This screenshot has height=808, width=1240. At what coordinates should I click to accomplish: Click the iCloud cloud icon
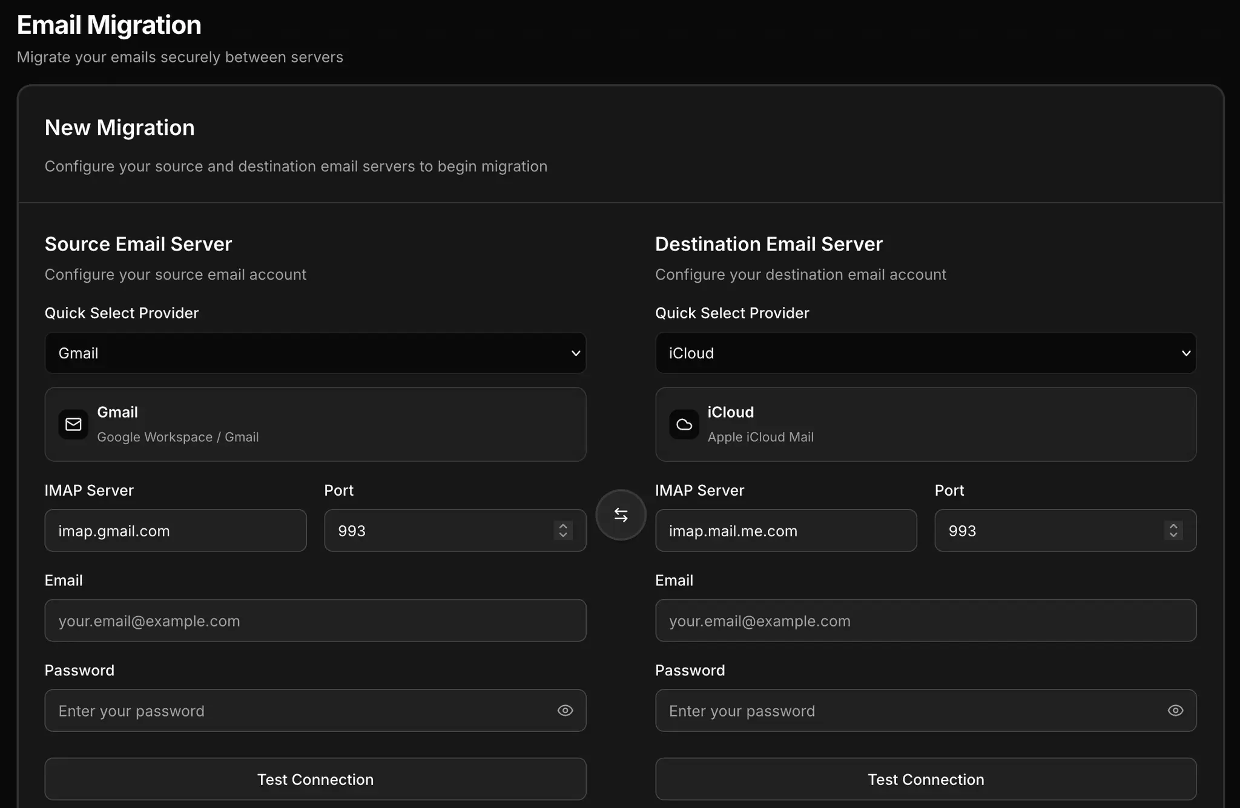pos(684,424)
